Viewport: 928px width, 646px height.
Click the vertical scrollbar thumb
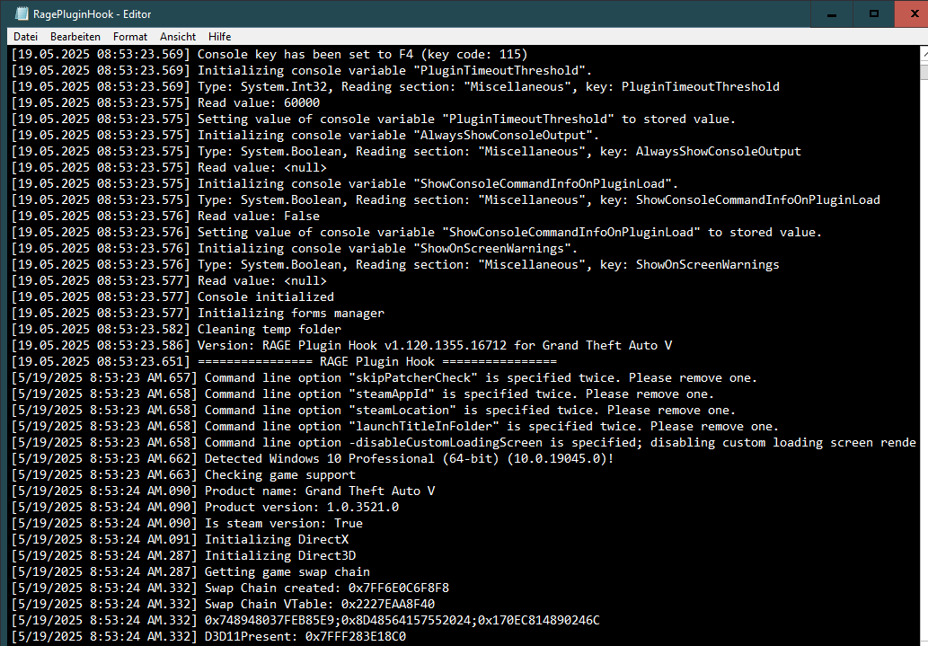click(x=924, y=72)
